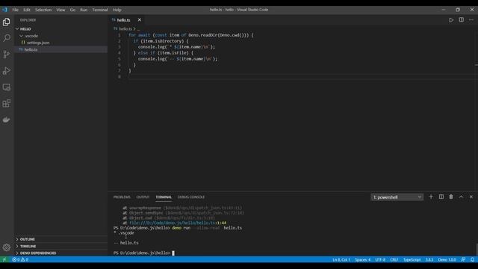Select hello.ts in the explorer tree
The height and width of the screenshot is (269, 478).
click(x=61, y=49)
